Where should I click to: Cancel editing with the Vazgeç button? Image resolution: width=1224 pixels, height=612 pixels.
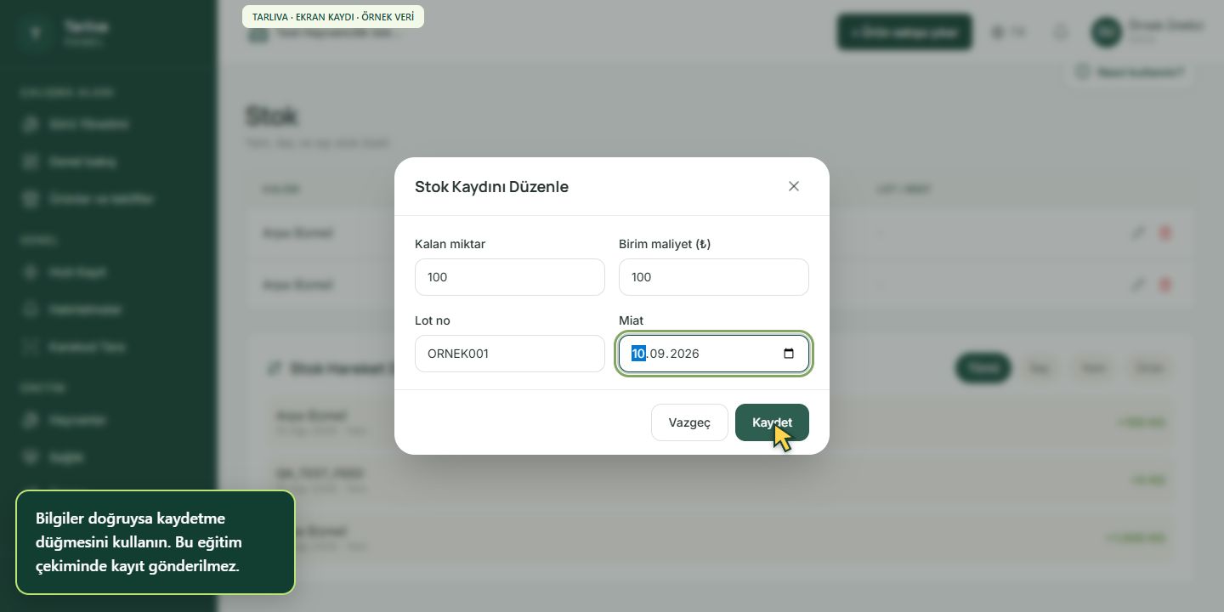tap(689, 422)
